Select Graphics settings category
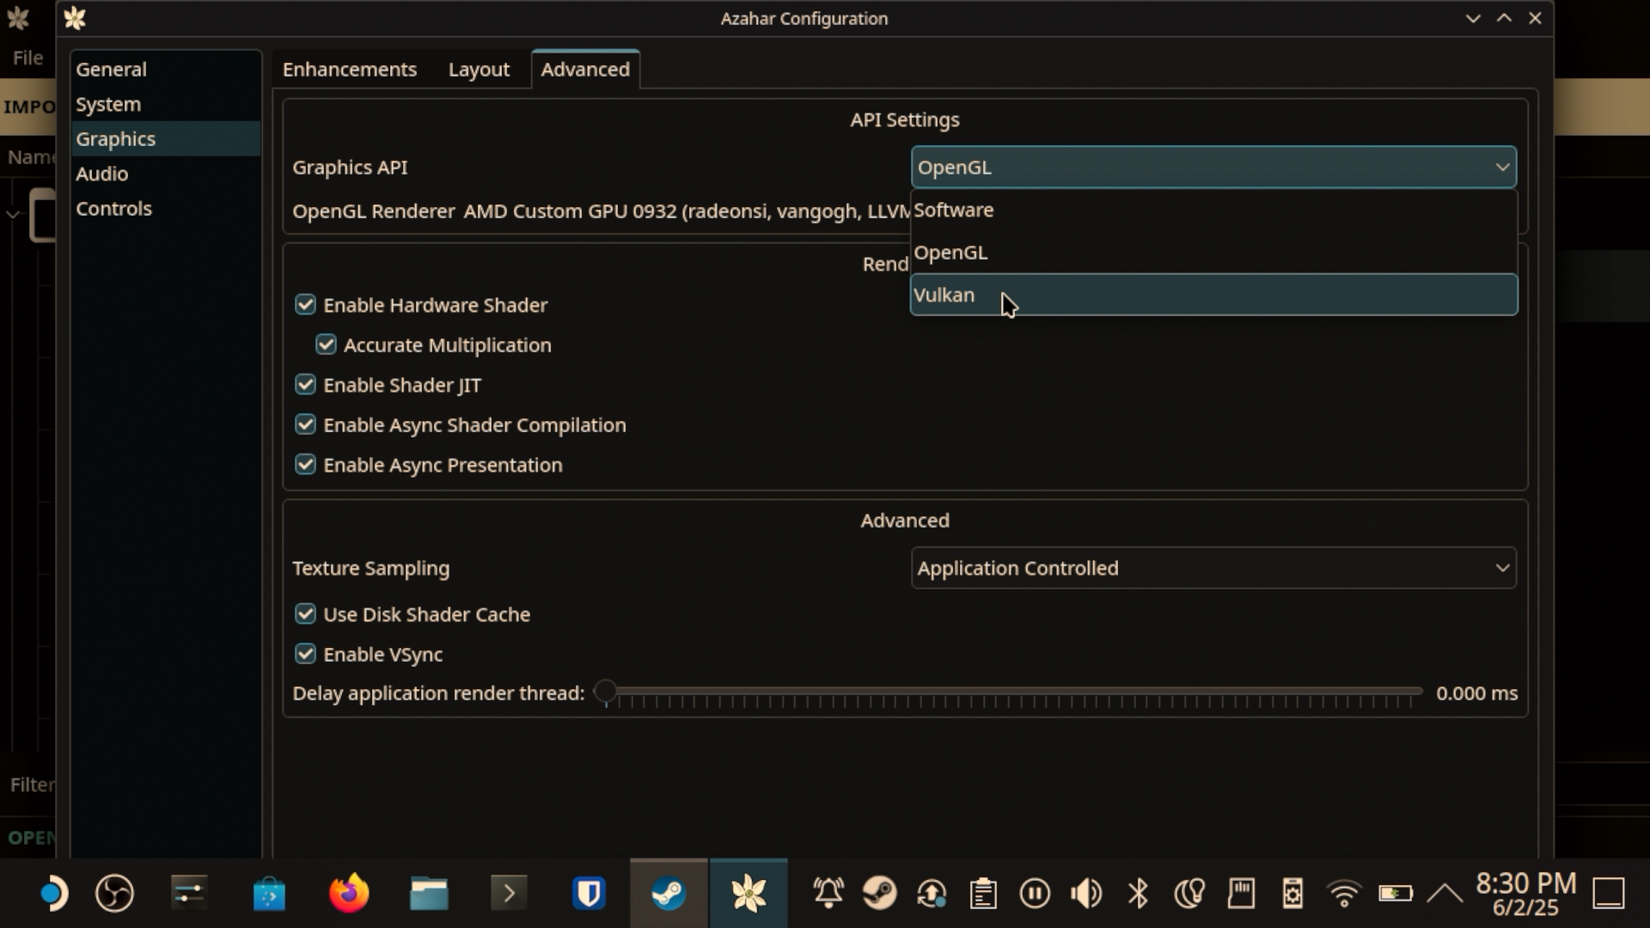Screen dimensions: 1650x928 165,138
